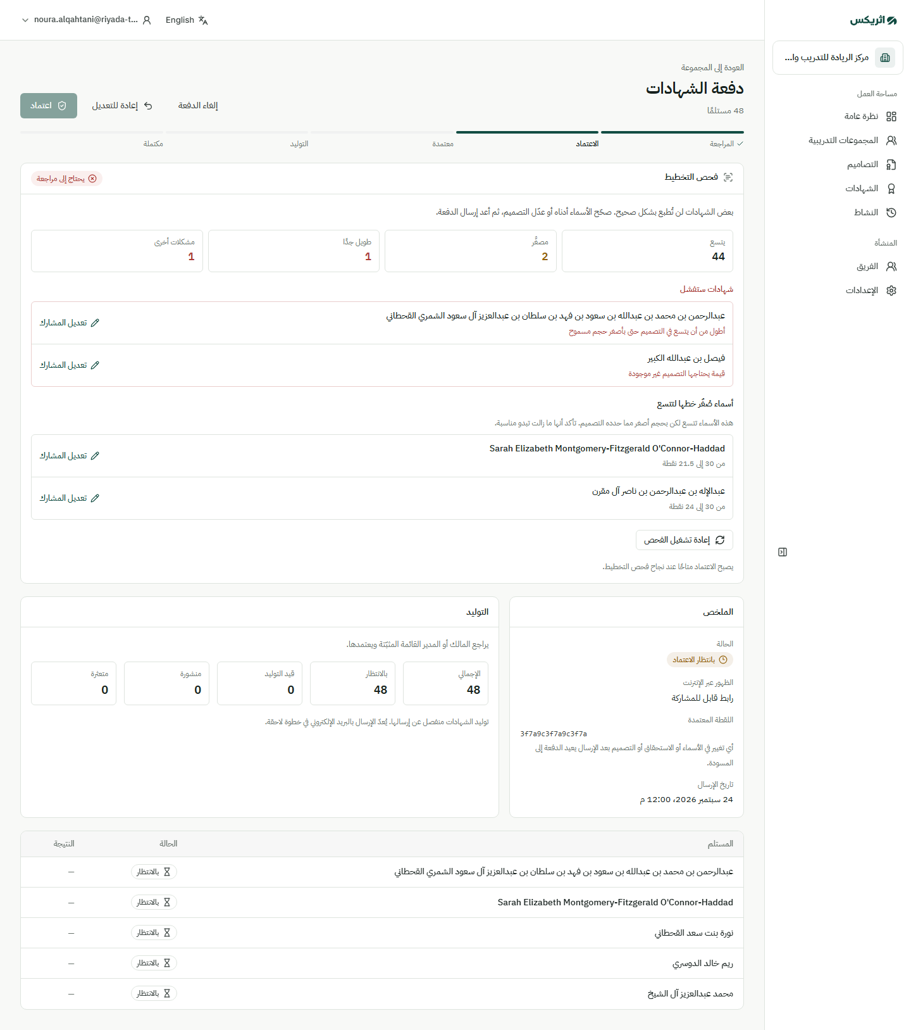
Task: Click متعثرة 0 card
Action: pos(73,683)
